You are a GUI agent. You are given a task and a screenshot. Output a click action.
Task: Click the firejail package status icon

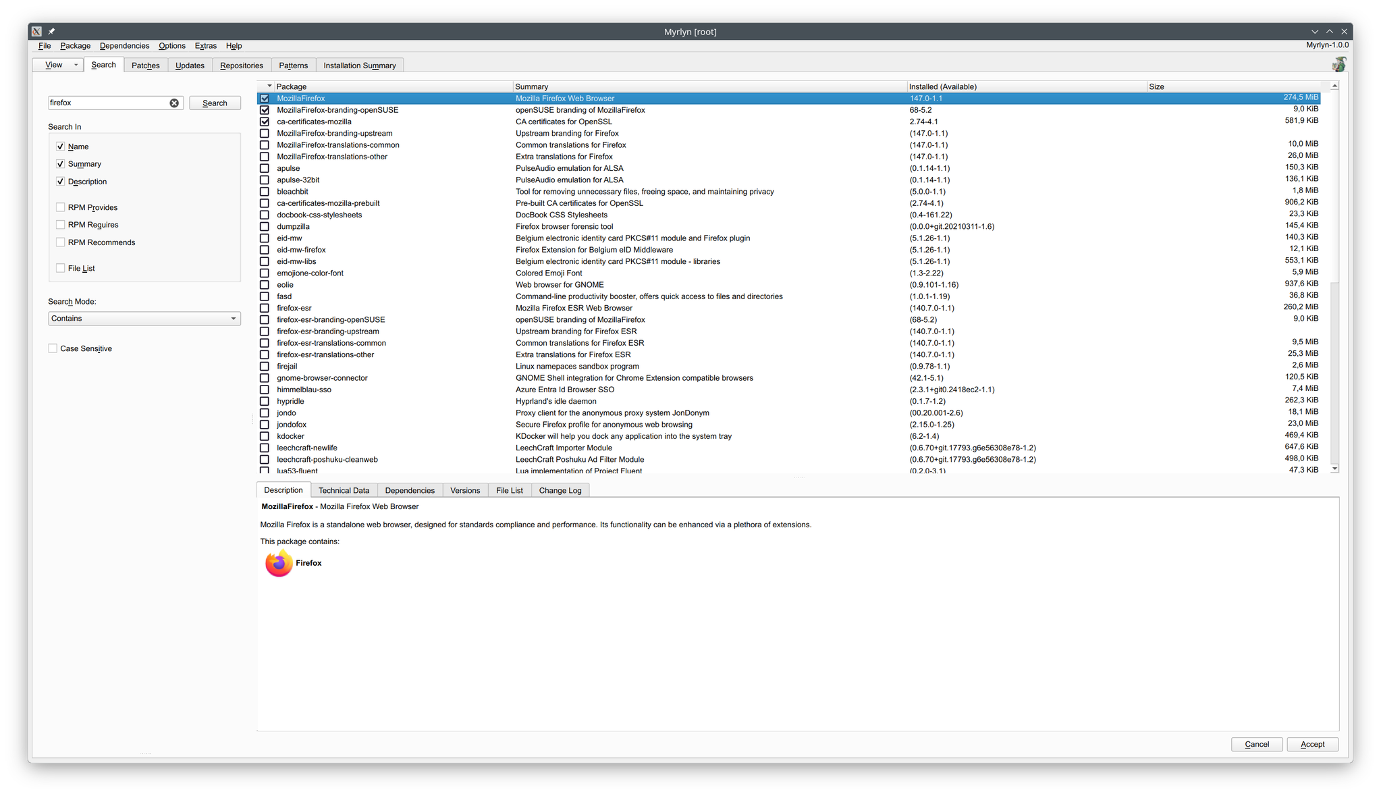click(265, 367)
